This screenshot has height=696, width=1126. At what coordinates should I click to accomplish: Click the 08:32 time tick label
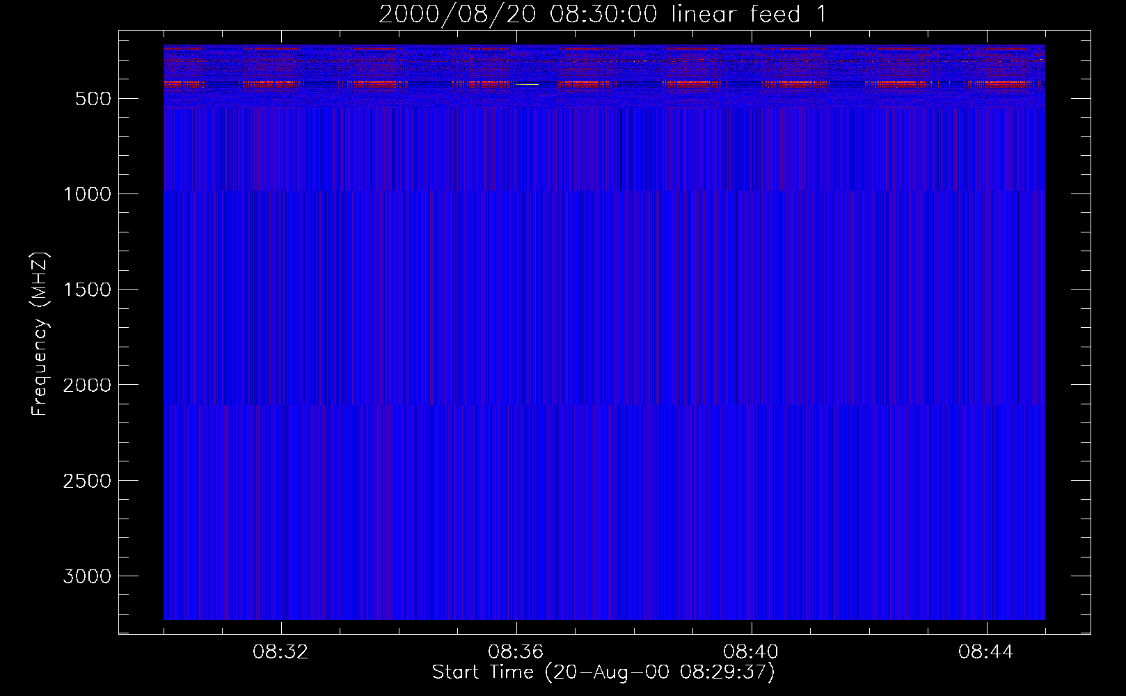point(280,652)
